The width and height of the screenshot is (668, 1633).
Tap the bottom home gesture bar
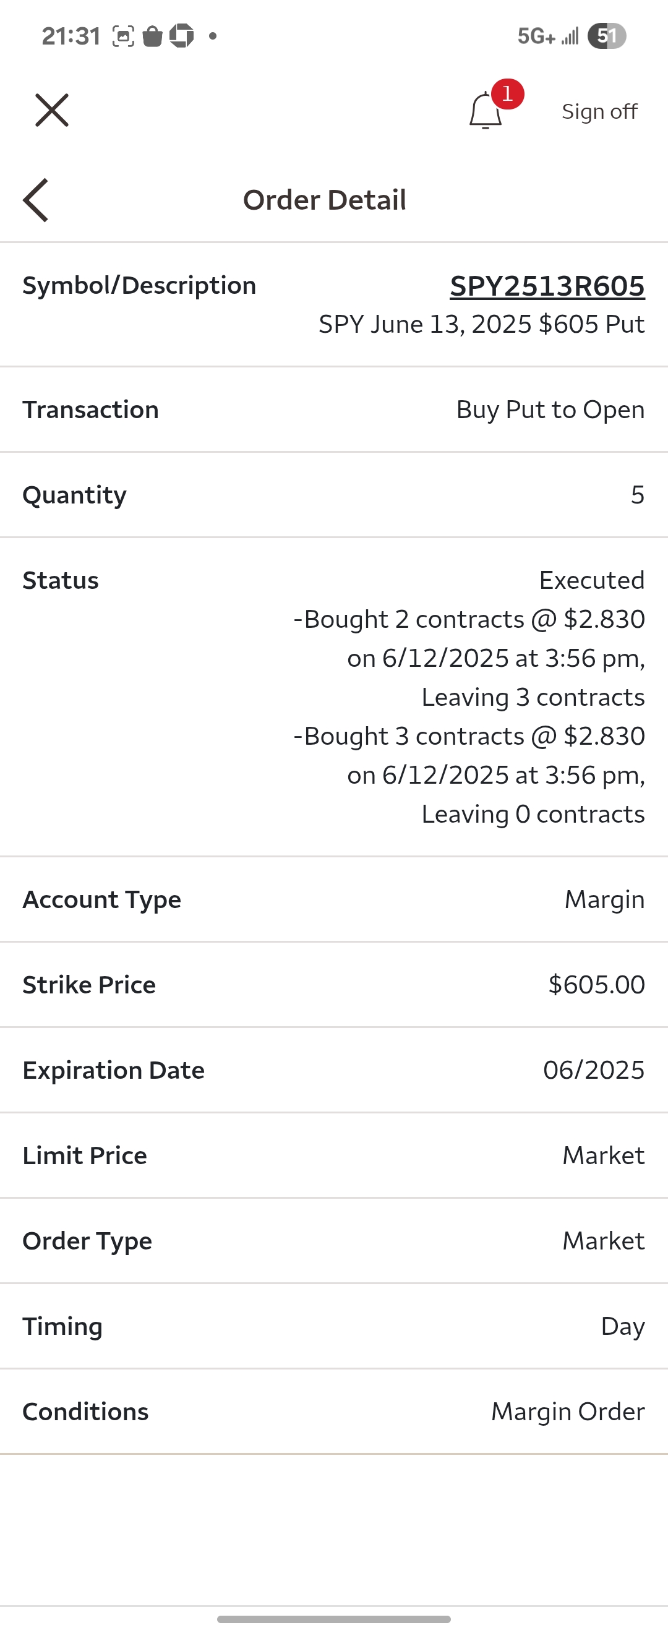tap(334, 1619)
